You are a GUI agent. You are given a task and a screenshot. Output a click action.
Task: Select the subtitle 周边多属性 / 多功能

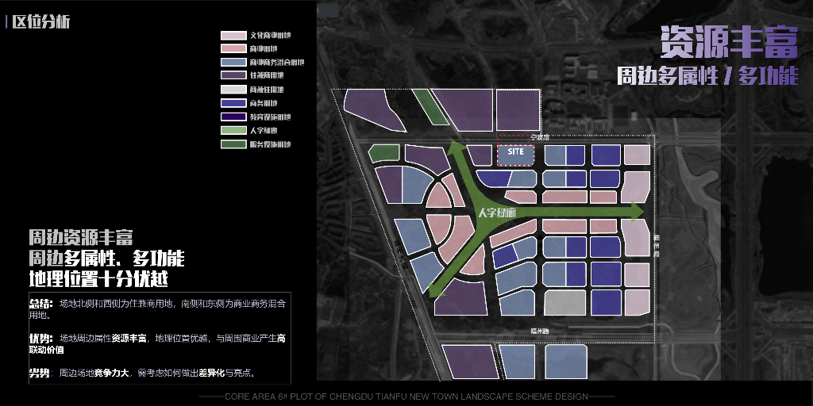click(707, 76)
